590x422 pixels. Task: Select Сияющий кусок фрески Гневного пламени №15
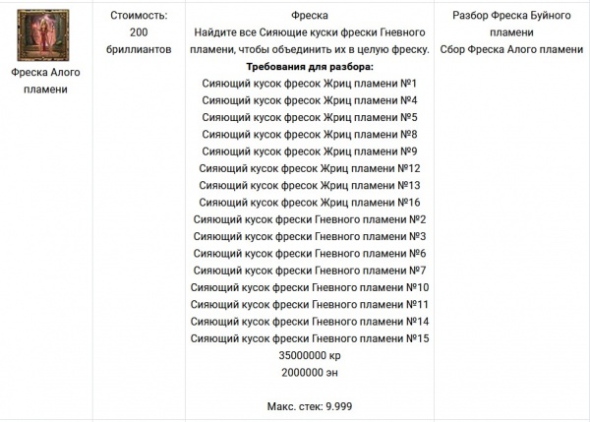coord(310,338)
